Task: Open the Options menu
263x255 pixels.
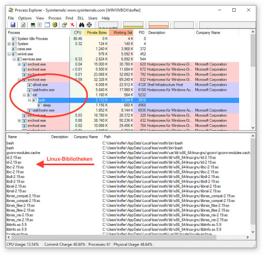Action: [25, 18]
